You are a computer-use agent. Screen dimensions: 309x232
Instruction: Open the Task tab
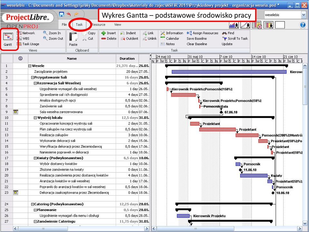point(79,25)
